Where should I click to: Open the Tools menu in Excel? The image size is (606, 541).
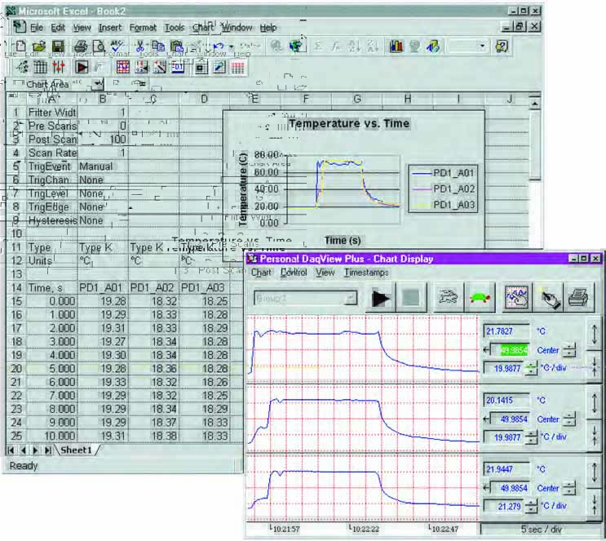[175, 28]
